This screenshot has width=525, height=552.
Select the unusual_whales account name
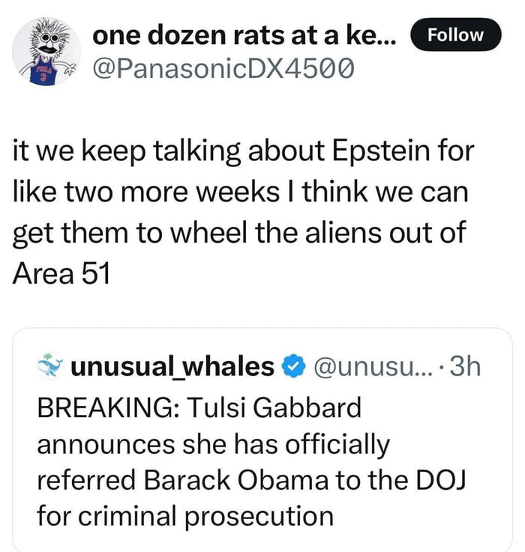172,366
